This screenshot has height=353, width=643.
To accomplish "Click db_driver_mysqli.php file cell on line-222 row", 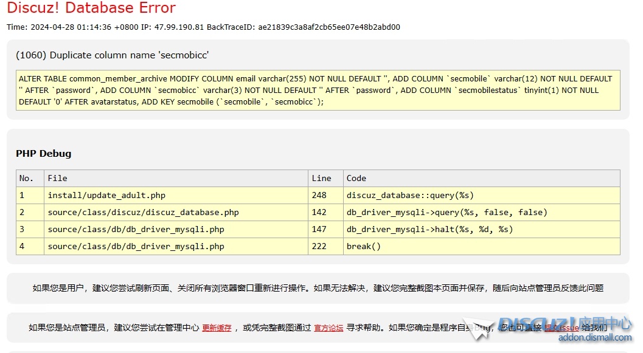I will pos(176,247).
